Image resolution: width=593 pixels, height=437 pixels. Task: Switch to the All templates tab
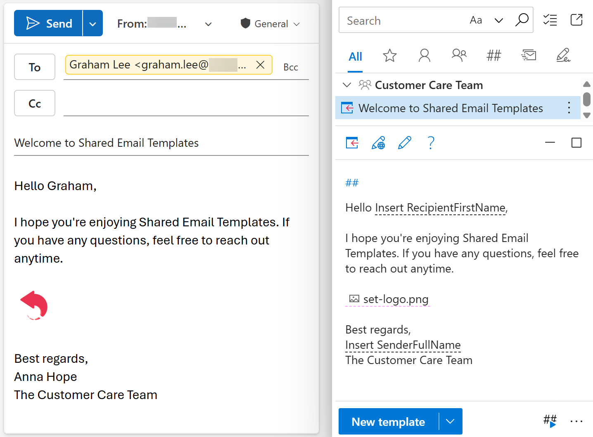point(355,56)
